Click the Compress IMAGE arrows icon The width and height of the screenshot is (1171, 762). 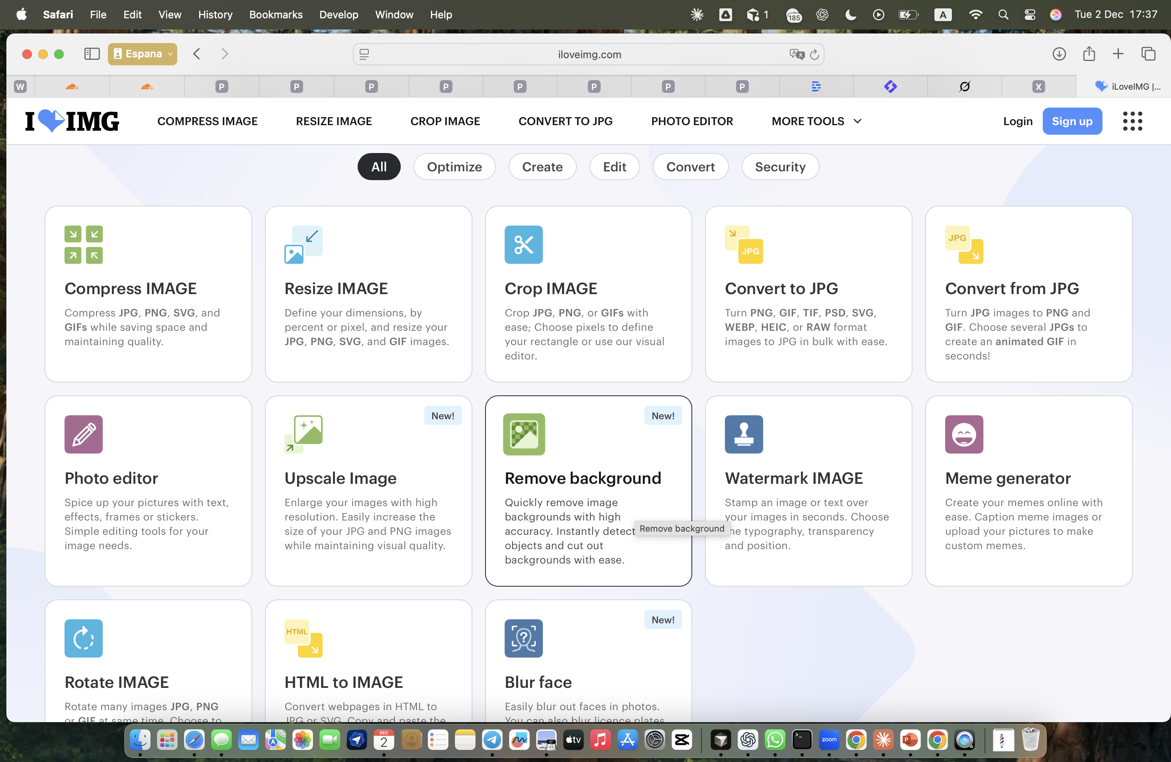[83, 245]
